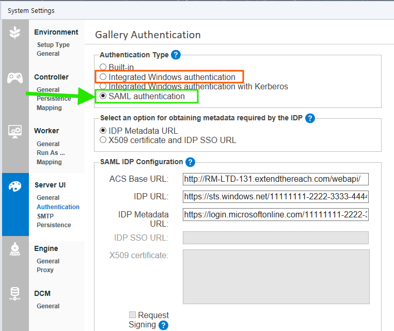Open Worker General page
The height and width of the screenshot is (331, 394).
48,144
